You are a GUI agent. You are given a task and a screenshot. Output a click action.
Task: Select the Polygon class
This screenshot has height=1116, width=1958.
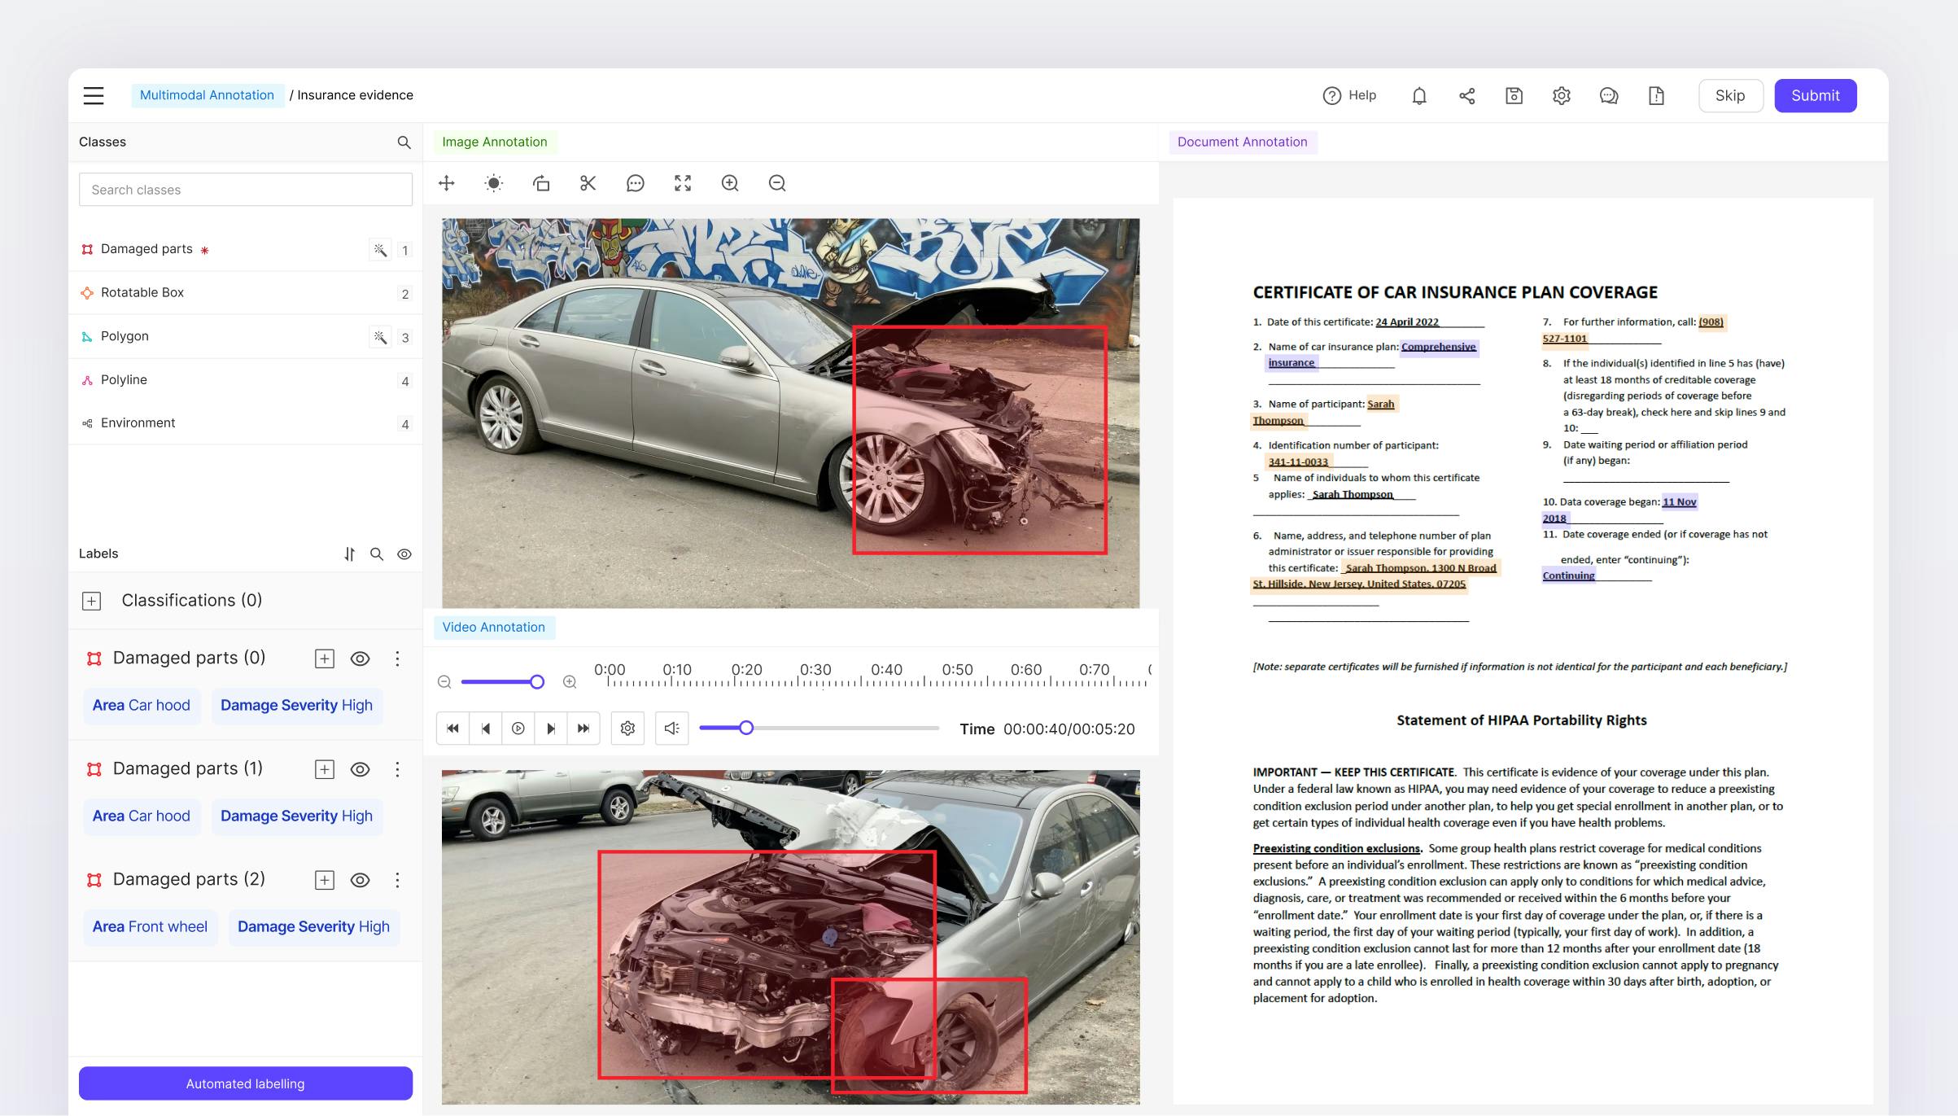coord(125,336)
